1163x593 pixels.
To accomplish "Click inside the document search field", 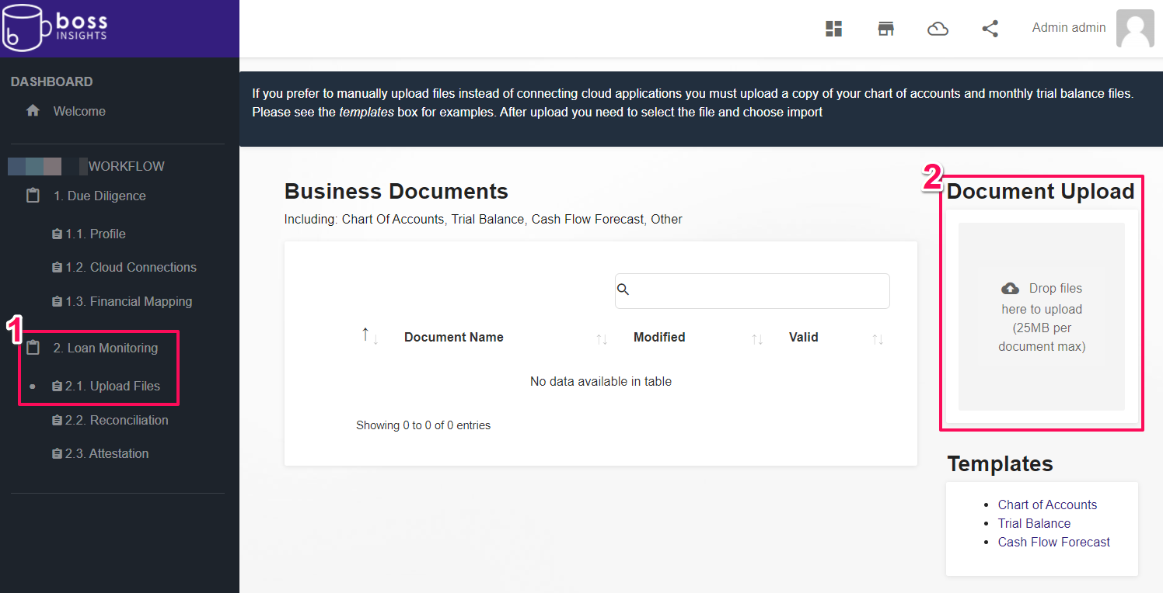I will (x=752, y=290).
